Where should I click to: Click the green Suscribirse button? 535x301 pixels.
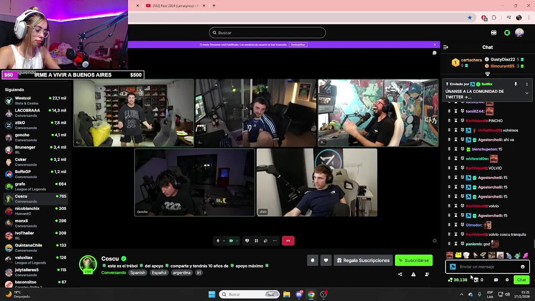point(414,260)
